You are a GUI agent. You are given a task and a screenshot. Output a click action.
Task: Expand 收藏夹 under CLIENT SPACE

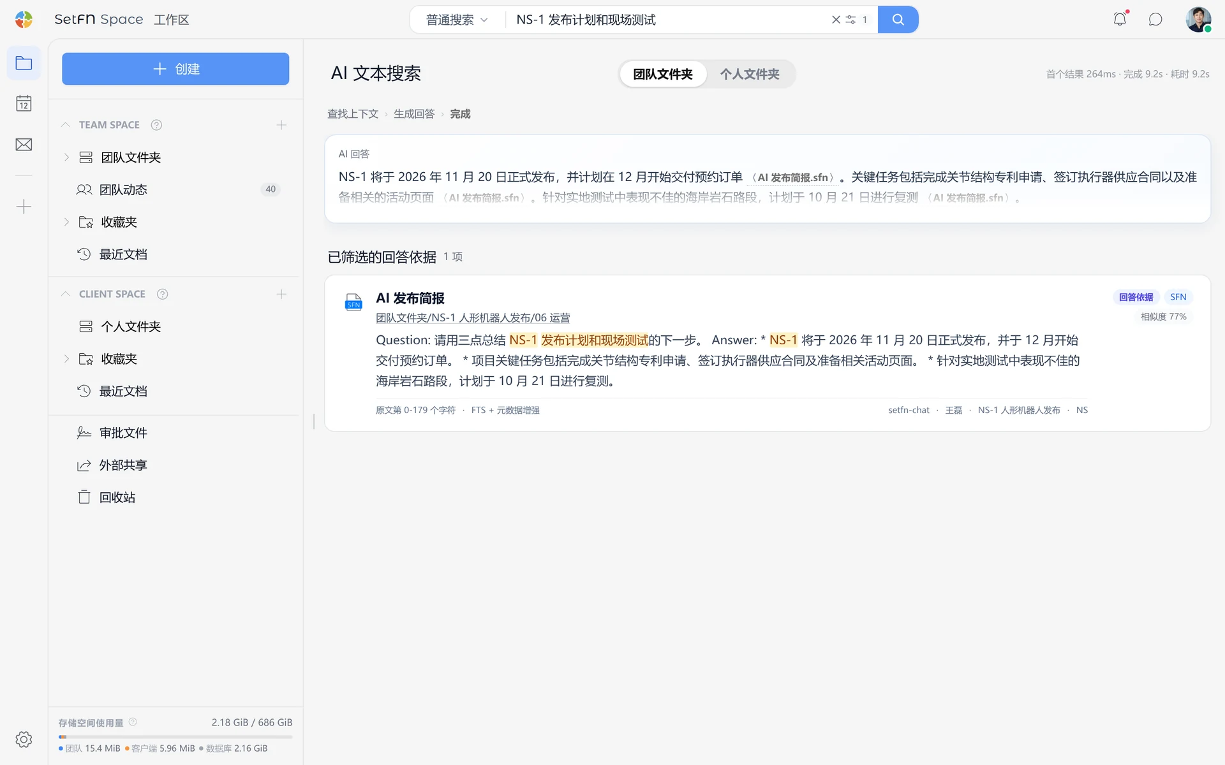click(66, 359)
